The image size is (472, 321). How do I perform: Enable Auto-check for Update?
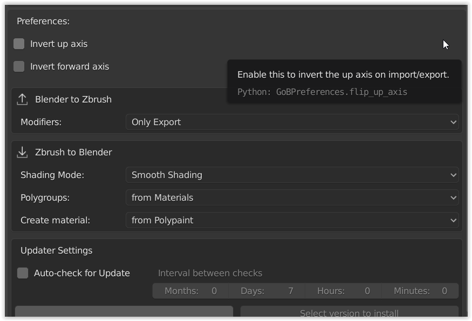click(23, 273)
